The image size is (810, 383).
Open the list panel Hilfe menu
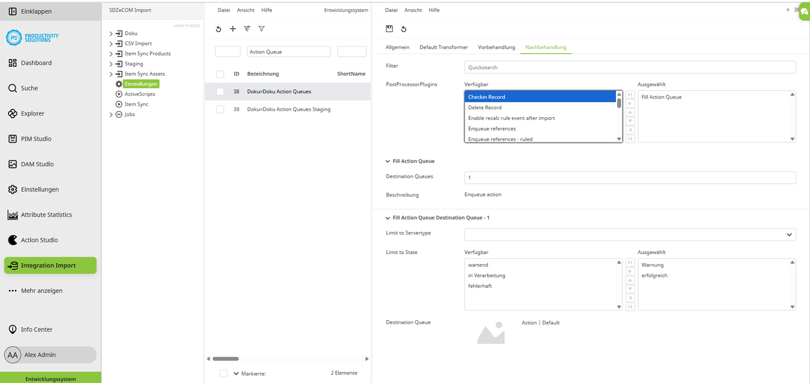[x=267, y=10]
